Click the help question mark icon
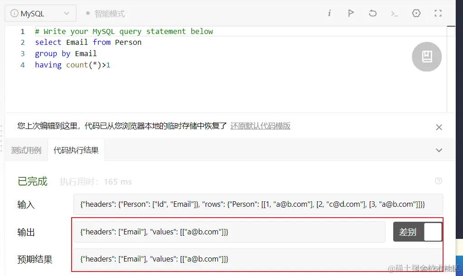 (x=439, y=181)
